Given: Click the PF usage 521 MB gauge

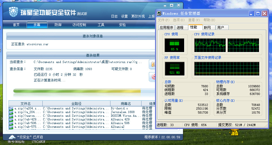Looking at the screenshot, I should coord(175,69).
